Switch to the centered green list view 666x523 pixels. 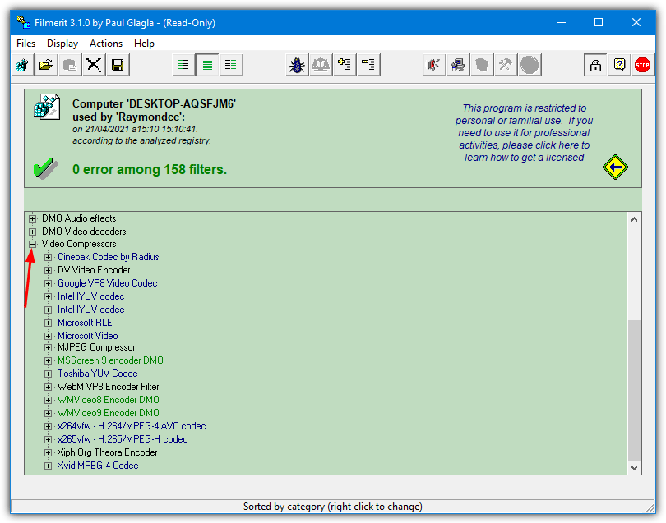207,65
